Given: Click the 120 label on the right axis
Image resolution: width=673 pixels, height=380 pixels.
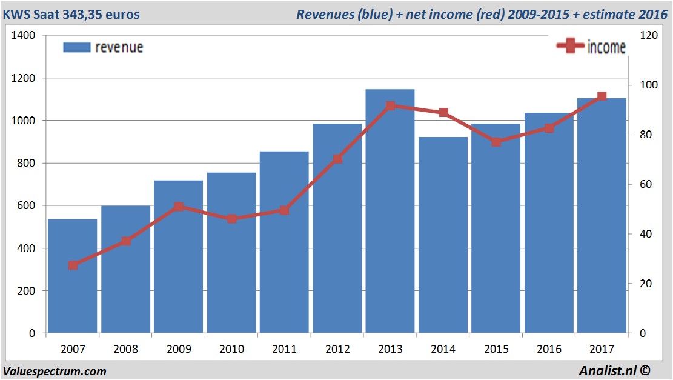Looking at the screenshot, I should 649,36.
